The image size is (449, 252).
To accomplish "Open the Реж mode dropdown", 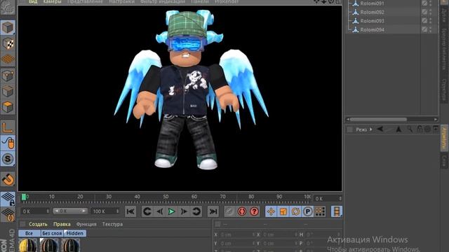I will pos(363,129).
